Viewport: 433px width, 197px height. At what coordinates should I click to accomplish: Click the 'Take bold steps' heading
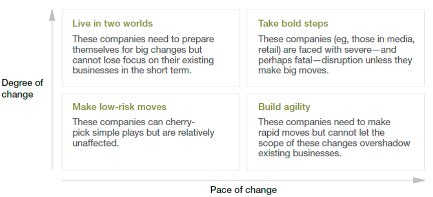pyautogui.click(x=293, y=23)
